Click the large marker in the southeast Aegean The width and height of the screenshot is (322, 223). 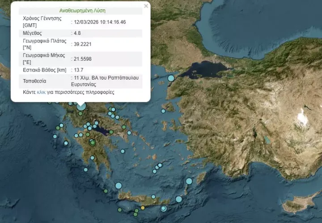tap(189, 181)
